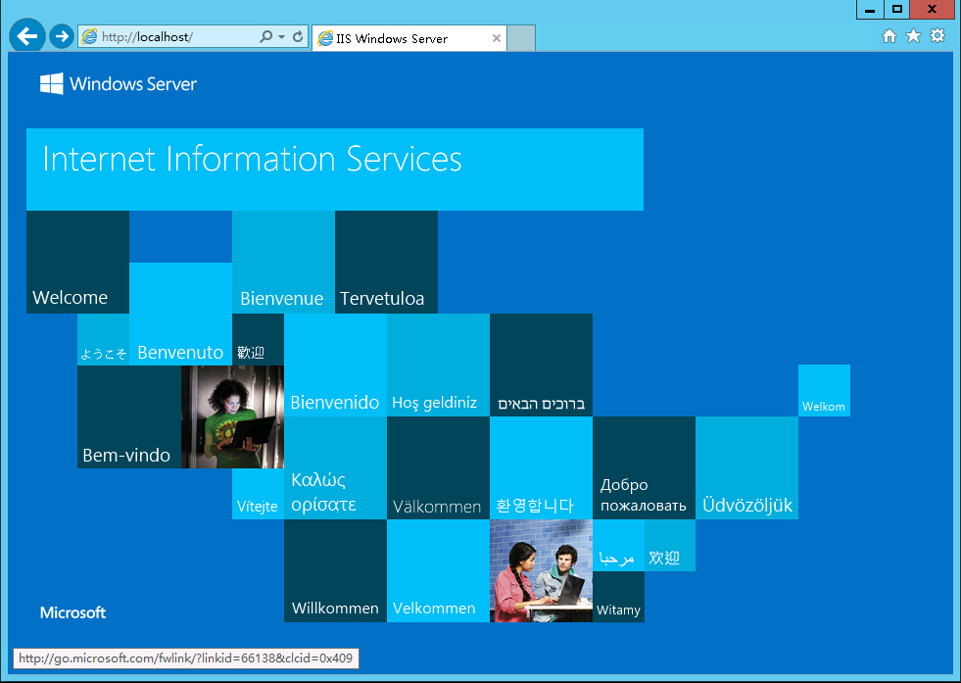This screenshot has height=683, width=961.
Task: Refresh the page using the reload icon
Action: click(298, 37)
